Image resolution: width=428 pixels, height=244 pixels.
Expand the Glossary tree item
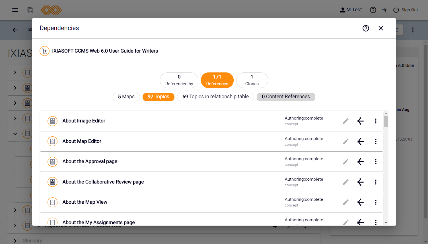click(15, 241)
